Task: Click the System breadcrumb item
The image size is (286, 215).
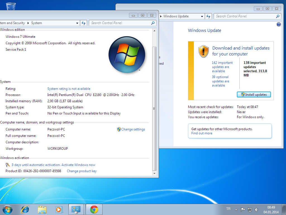Action: 37,23
